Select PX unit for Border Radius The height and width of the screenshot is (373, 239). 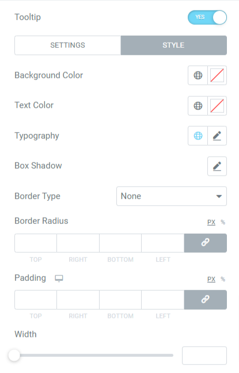pyautogui.click(x=211, y=222)
